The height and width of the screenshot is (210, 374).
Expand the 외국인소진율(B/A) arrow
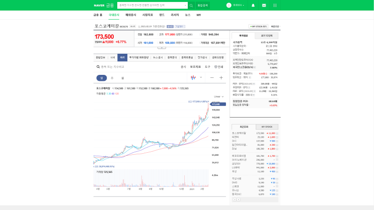point(255,67)
